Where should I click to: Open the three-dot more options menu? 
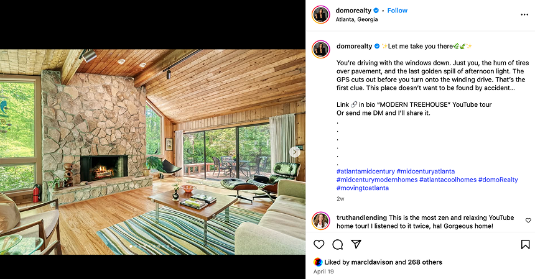tap(524, 15)
